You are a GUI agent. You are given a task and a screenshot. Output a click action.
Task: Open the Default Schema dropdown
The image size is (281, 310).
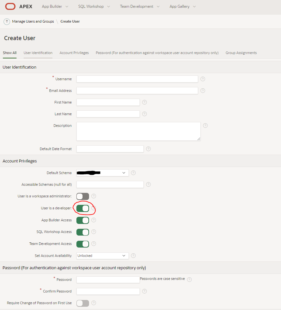pos(102,173)
